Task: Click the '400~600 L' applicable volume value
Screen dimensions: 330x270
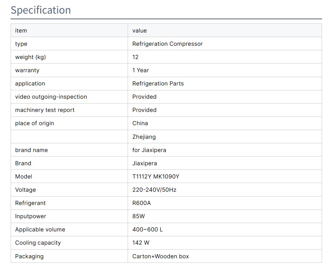Action: coord(148,230)
